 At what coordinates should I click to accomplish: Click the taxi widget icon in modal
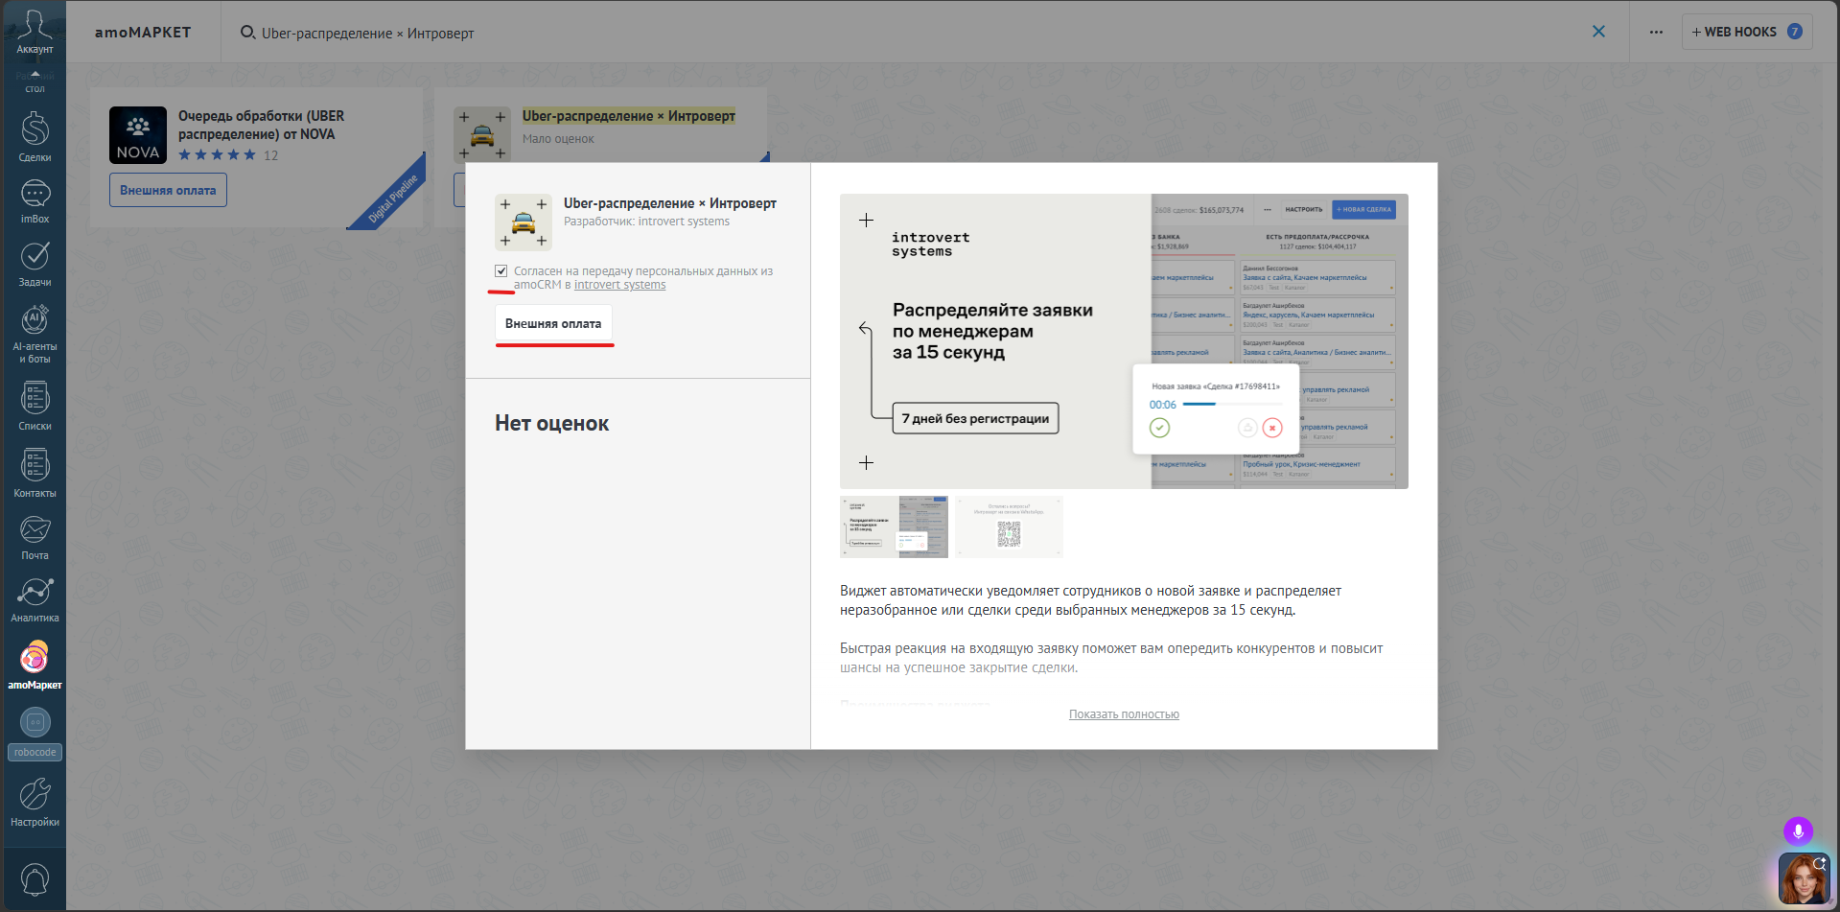point(524,222)
